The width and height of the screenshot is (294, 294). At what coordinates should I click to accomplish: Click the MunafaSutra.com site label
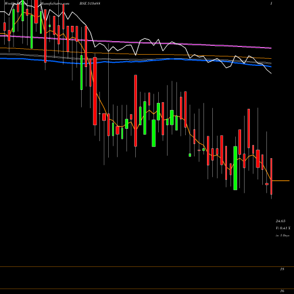click(55, 4)
